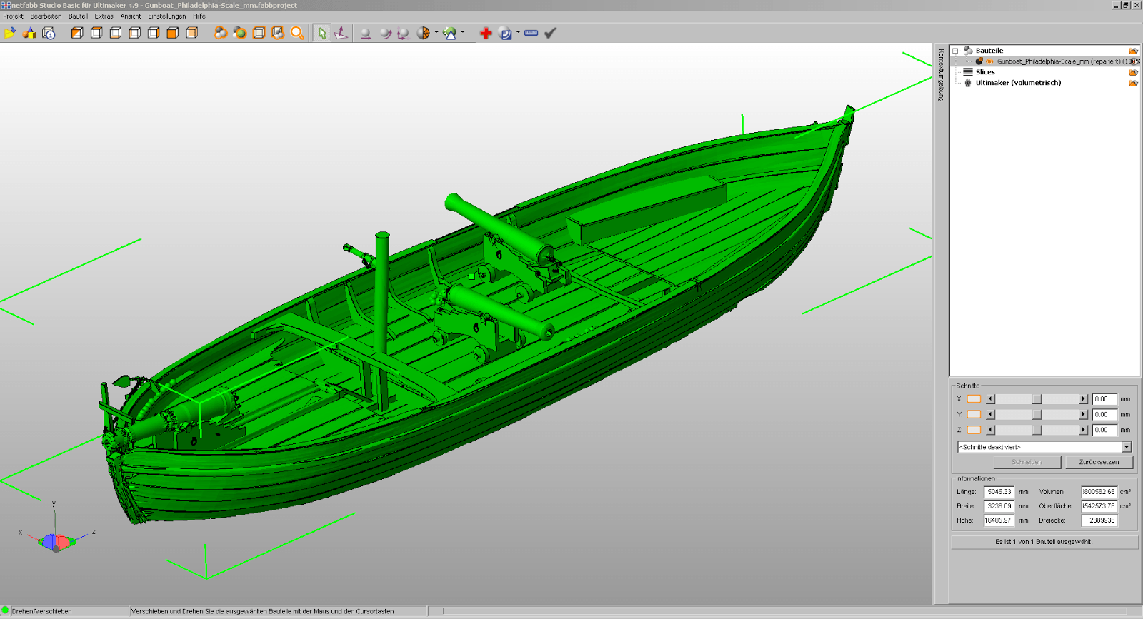Click the red cross repair icon
1143x619 pixels.
(486, 33)
